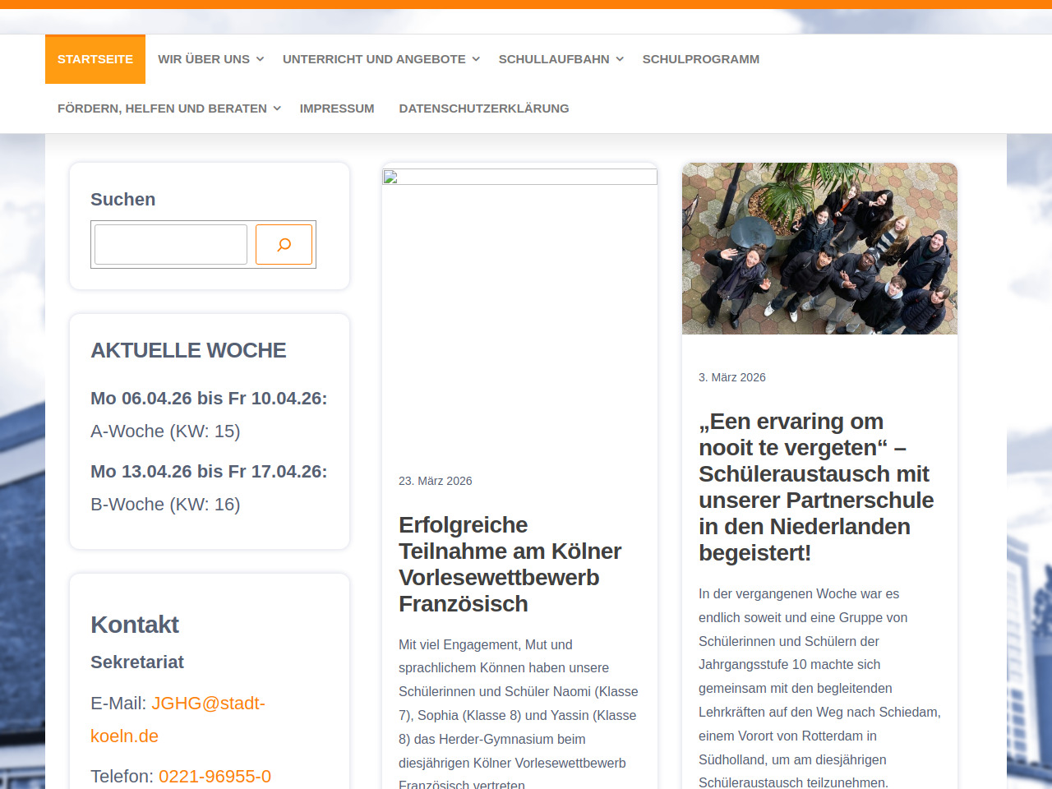
Task: Click the 3. März 2026 post date
Action: tap(731, 377)
